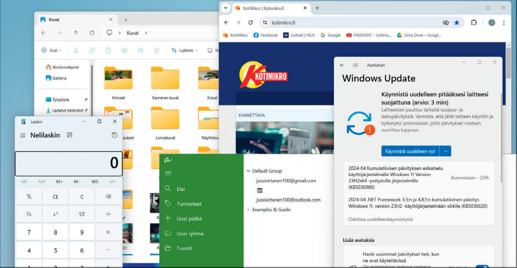Click the delete trash icon in Kuvat toolbar
This screenshot has width=517, height=268.
click(157, 50)
